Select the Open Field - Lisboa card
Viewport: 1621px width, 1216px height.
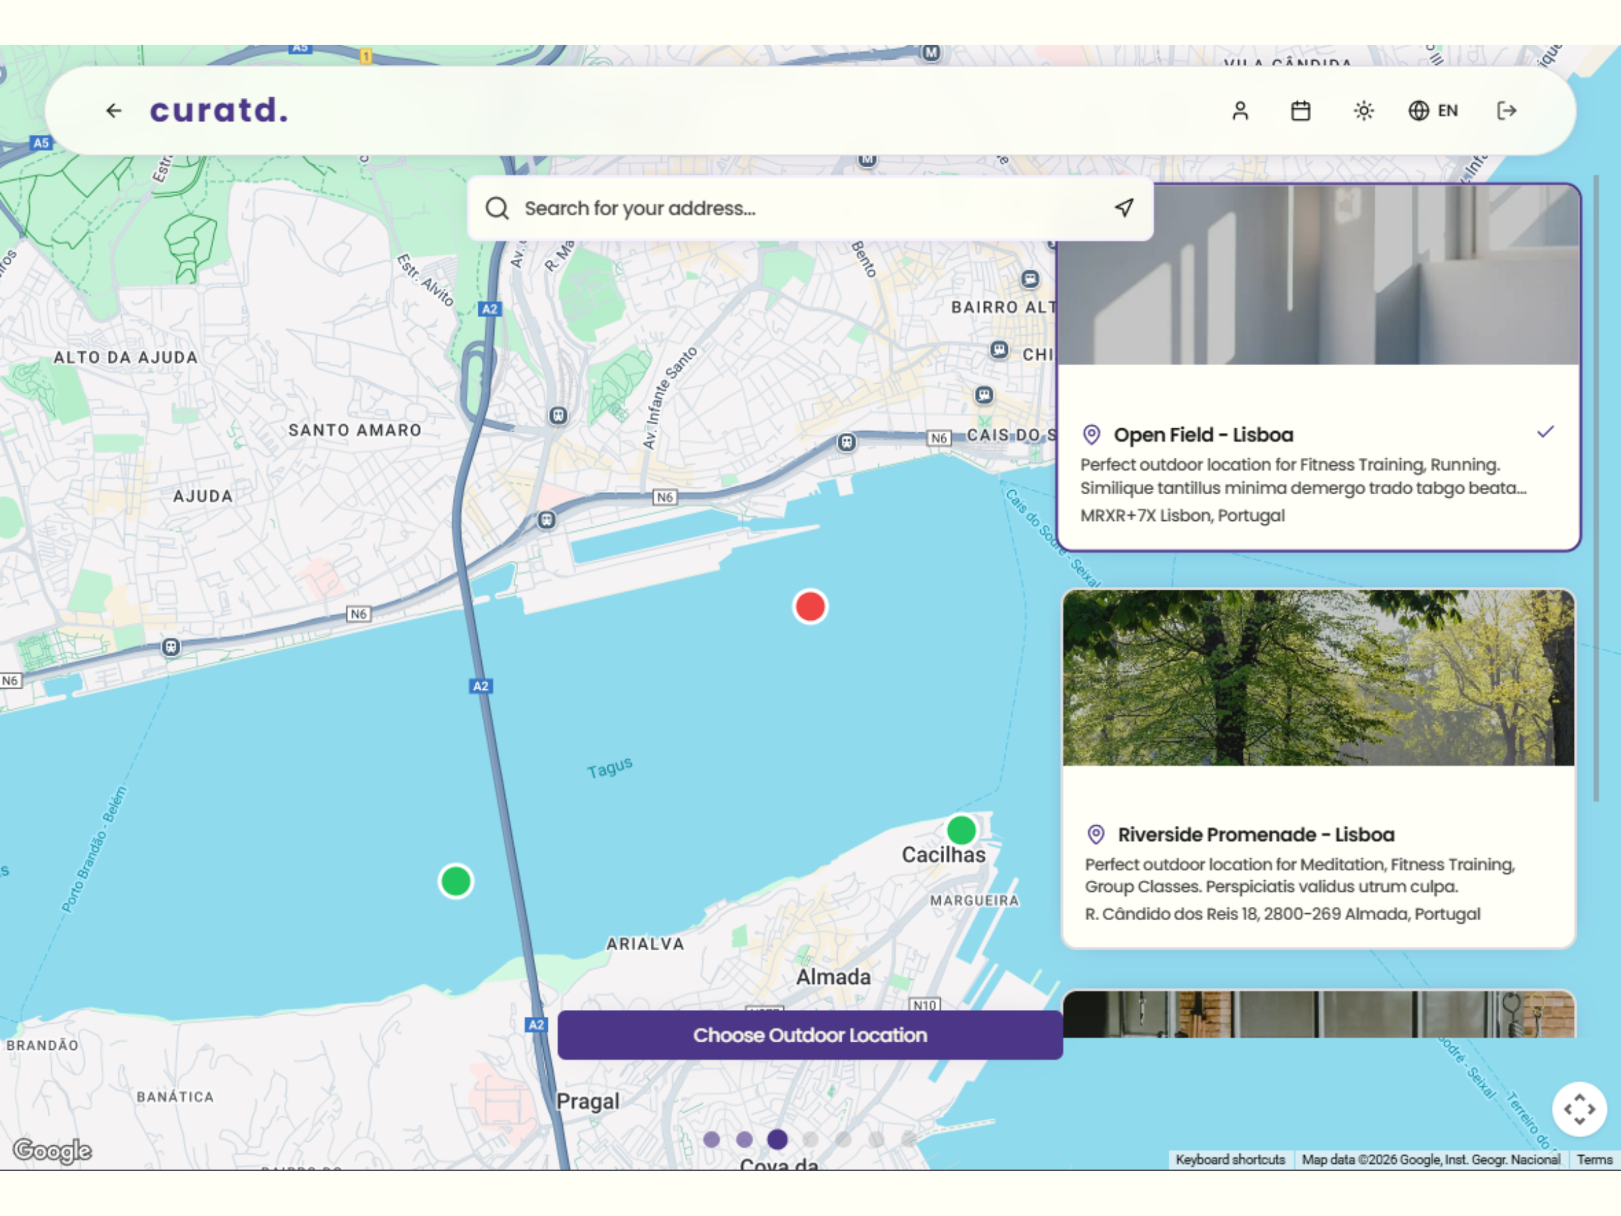(1318, 367)
